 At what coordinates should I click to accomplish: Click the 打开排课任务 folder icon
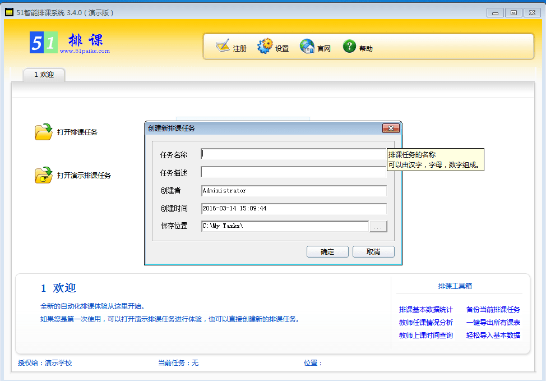pos(43,132)
